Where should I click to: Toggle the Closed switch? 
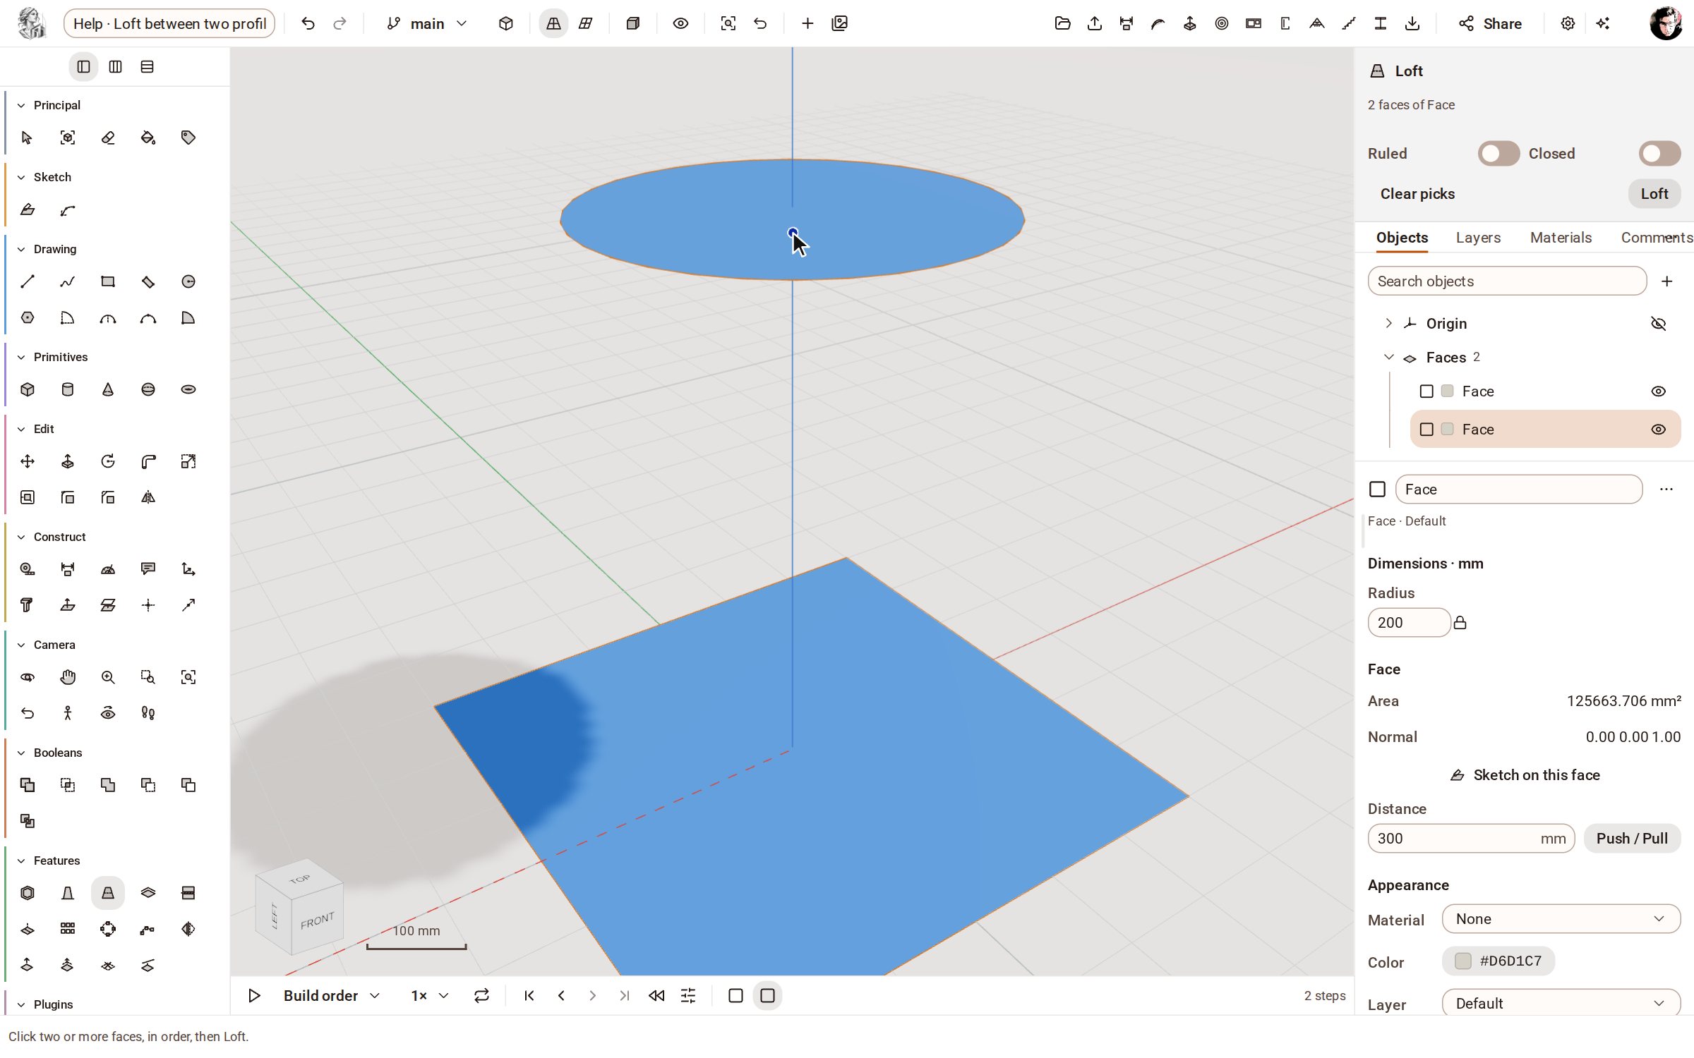1659,153
